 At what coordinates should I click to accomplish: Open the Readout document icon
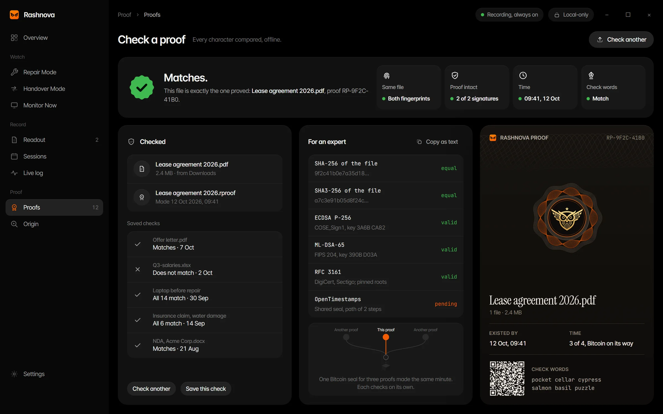pyautogui.click(x=14, y=140)
